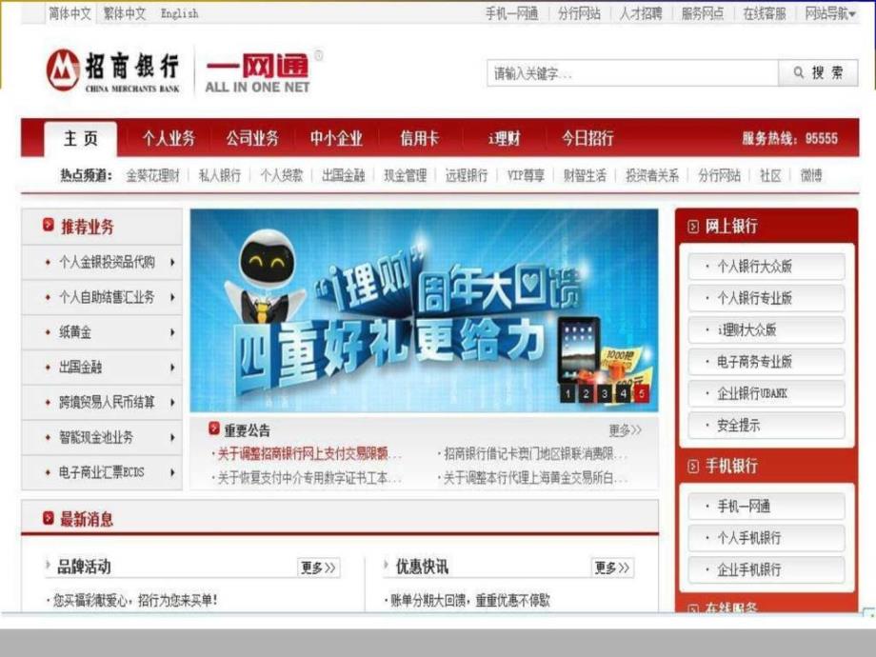
Task: Click 更多 button next to 优惠快讯
Action: [x=612, y=567]
